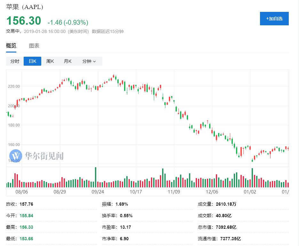Screen dimensions: 299x246
Task: Click the 08/29 date label on axis
Action: point(59,192)
